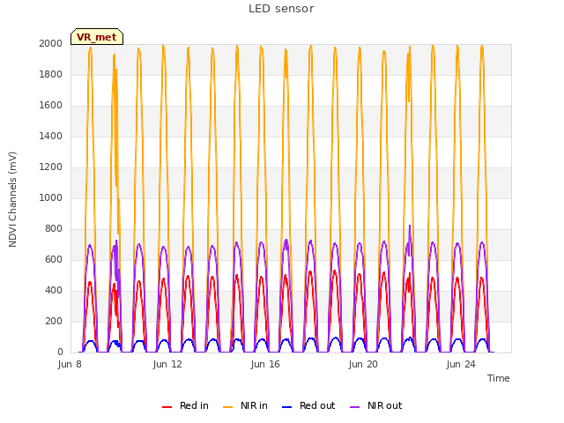The height and width of the screenshot is (423, 564).
Task: Click the 1000 y-axis tick label
Action: point(51,197)
